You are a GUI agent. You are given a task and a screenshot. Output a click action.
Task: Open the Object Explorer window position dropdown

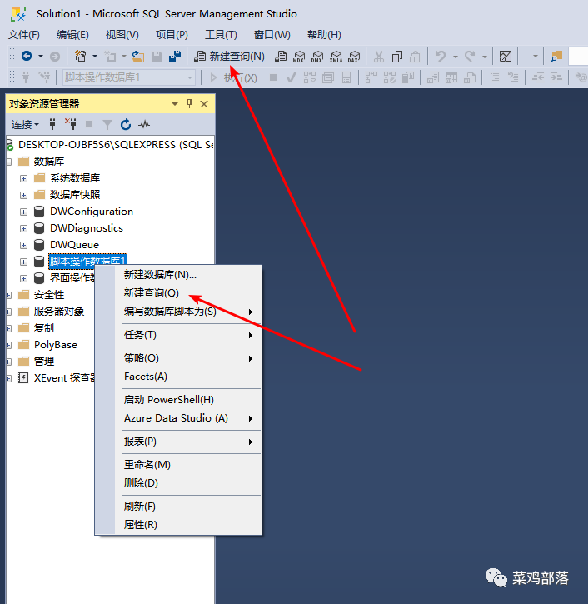[x=175, y=104]
